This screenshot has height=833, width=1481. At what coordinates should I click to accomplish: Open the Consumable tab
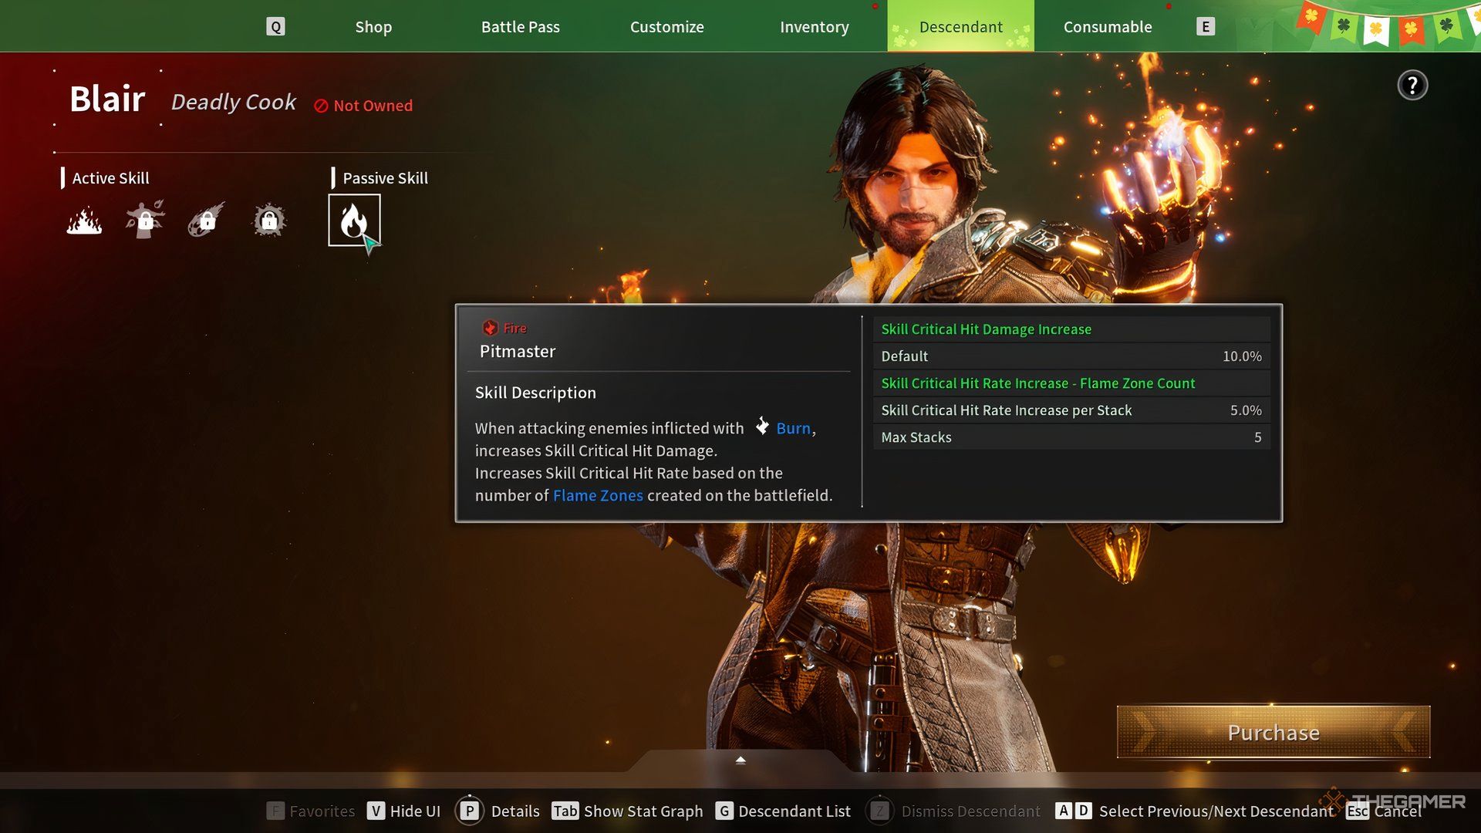[1108, 27]
